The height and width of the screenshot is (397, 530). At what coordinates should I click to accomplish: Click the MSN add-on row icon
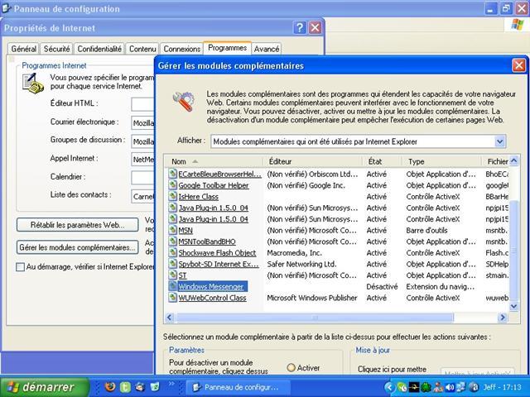pos(173,230)
